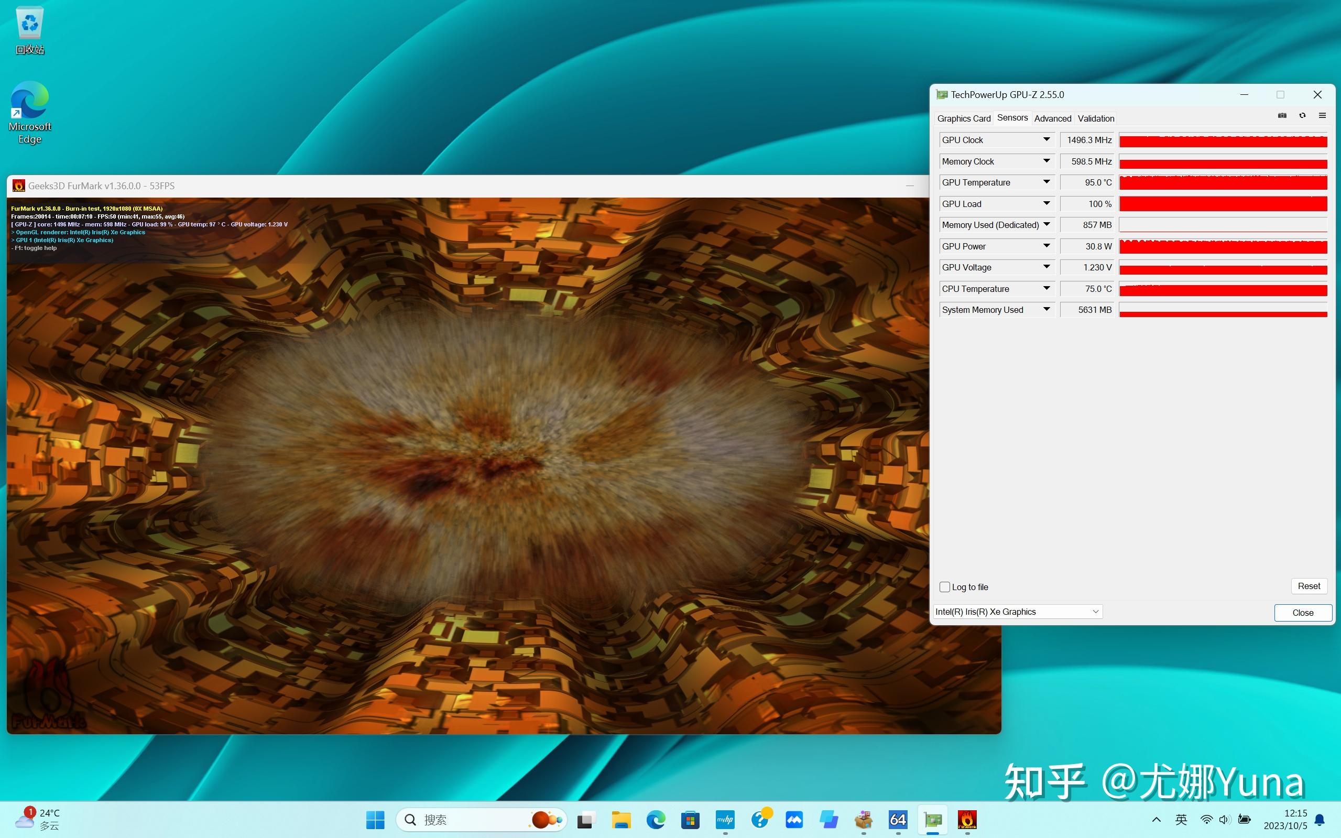Expand the GPU Voltage sensor dropdown
Screen dimensions: 1341x838
[x=1046, y=267]
